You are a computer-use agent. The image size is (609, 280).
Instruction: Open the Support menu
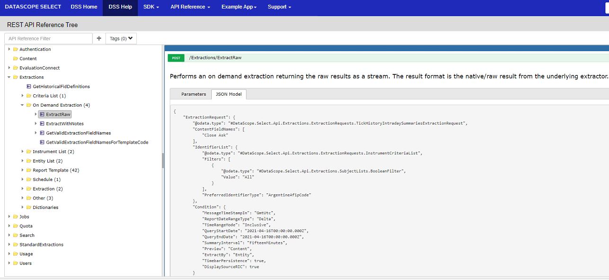(x=279, y=7)
